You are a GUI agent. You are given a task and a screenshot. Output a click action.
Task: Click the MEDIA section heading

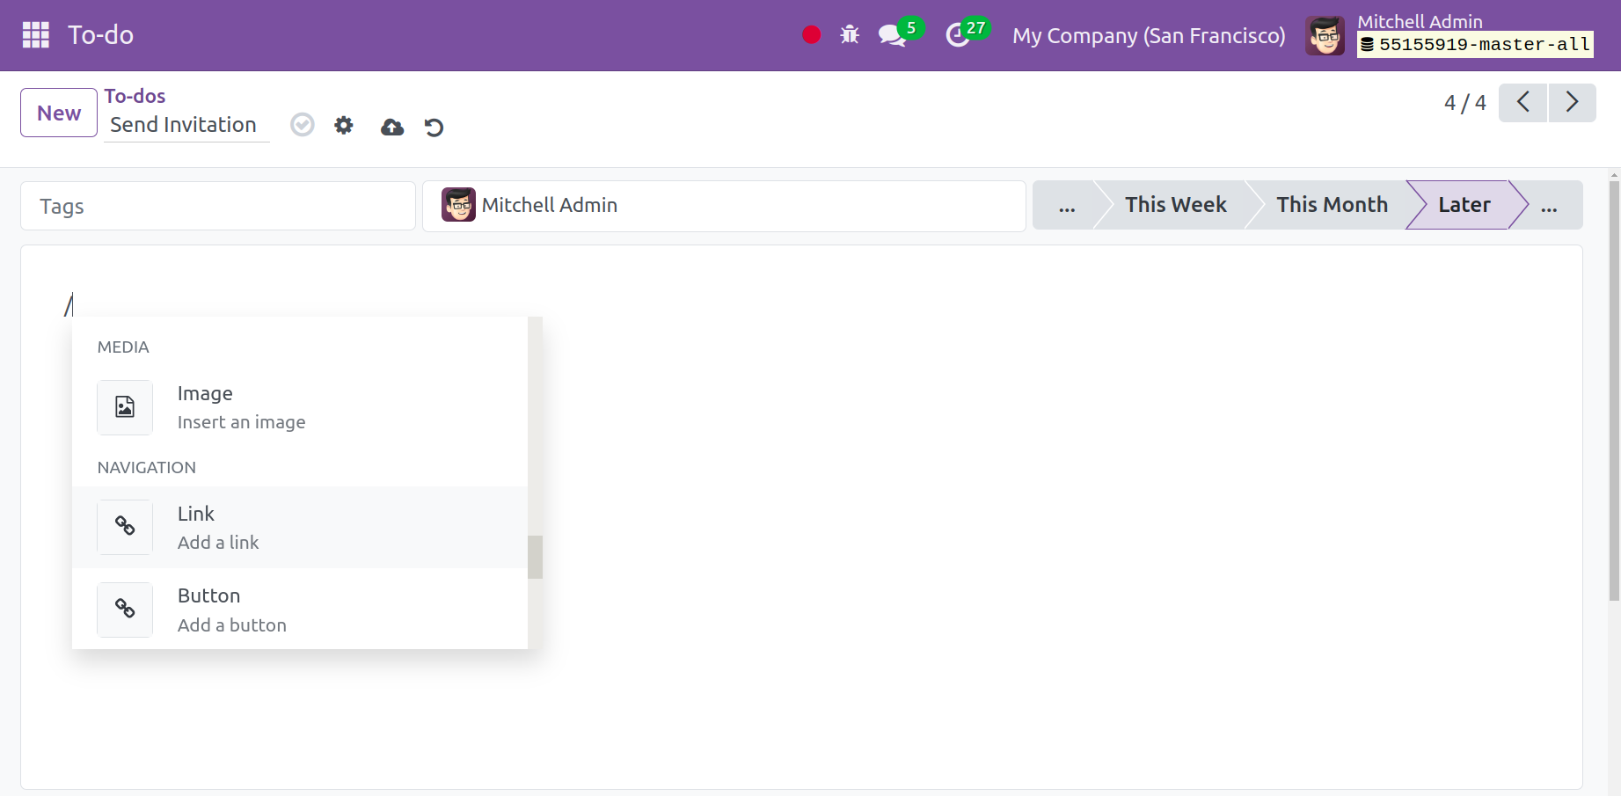point(123,347)
